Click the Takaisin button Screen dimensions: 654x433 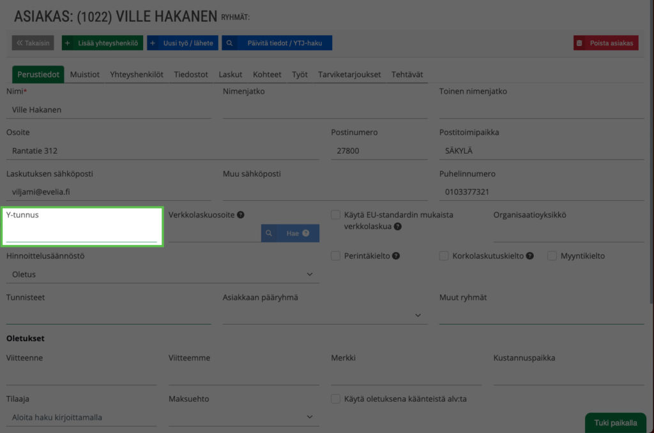(31, 43)
